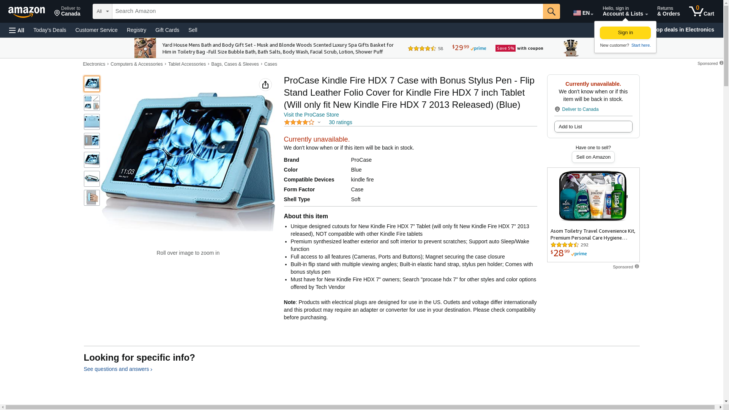Viewport: 729px width, 410px height.
Task: Click the Deliver to Canada location icon
Action: click(x=557, y=109)
